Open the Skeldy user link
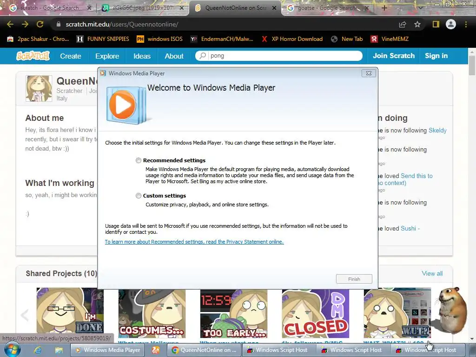 [x=437, y=130]
